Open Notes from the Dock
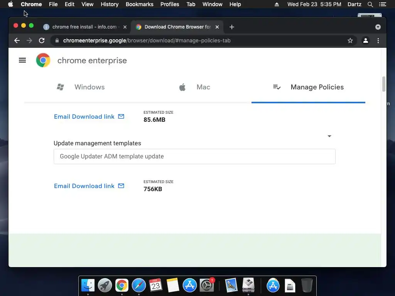395x296 pixels. [x=172, y=286]
